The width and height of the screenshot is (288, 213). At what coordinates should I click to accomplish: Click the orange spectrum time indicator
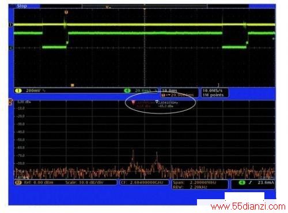[x=73, y=85]
